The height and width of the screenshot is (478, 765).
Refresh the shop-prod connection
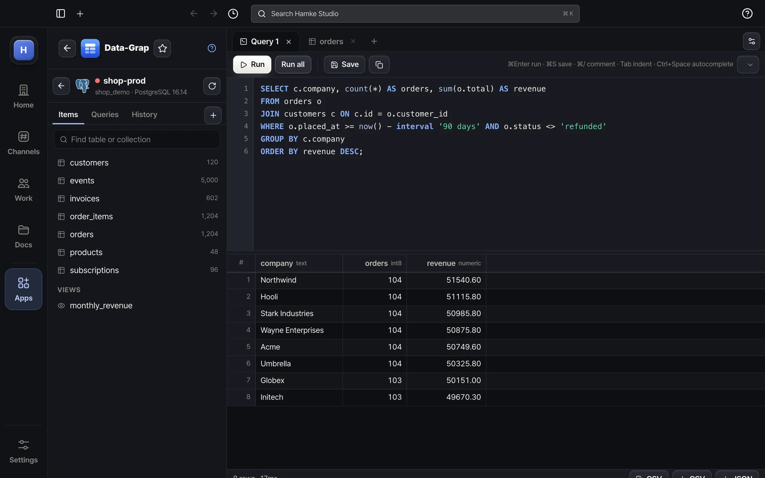[x=212, y=86]
